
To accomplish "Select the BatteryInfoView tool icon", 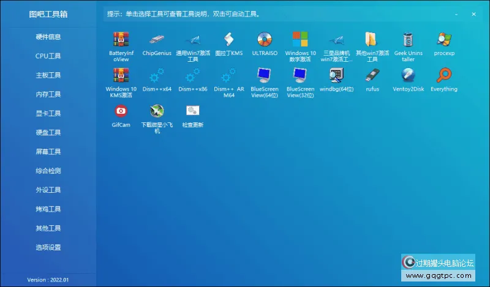I will coord(121,39).
